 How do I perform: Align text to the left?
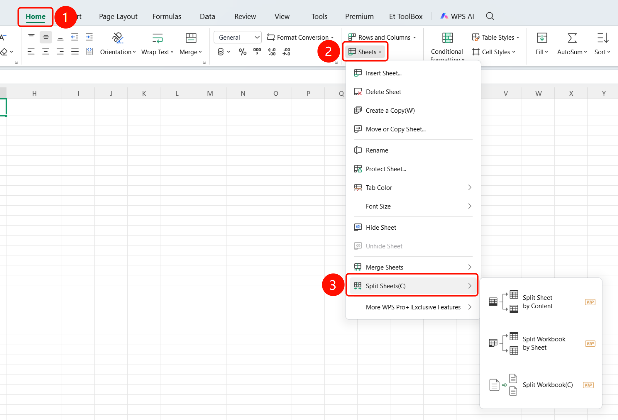31,52
